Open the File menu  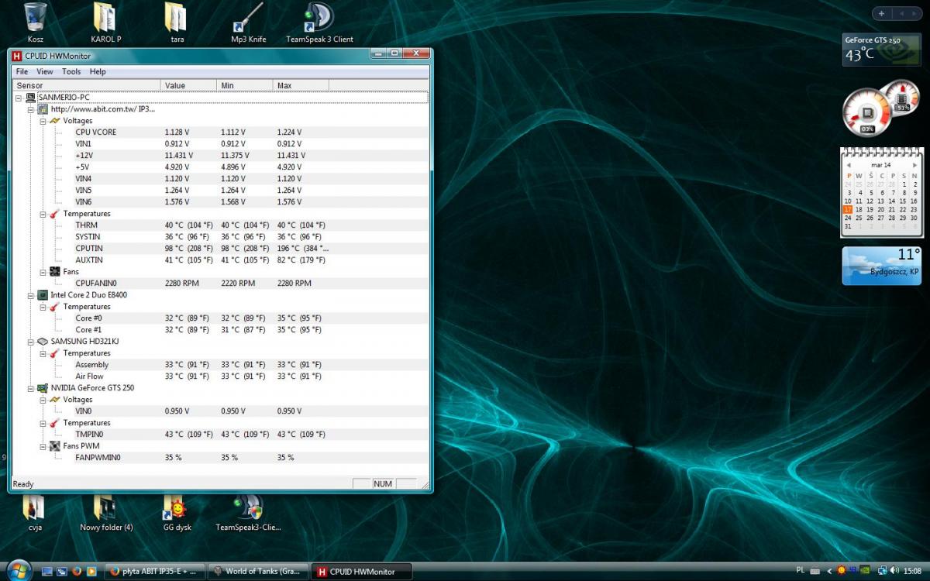pos(22,71)
